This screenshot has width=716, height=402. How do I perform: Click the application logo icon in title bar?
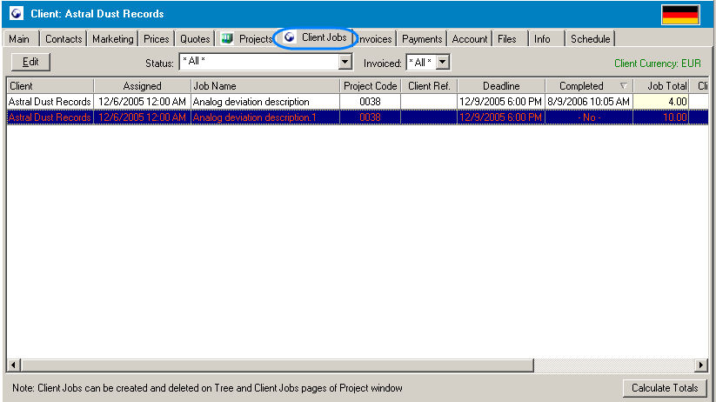click(16, 14)
